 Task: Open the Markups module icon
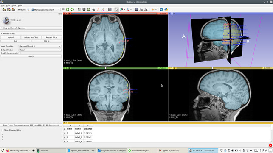tap(98, 10)
